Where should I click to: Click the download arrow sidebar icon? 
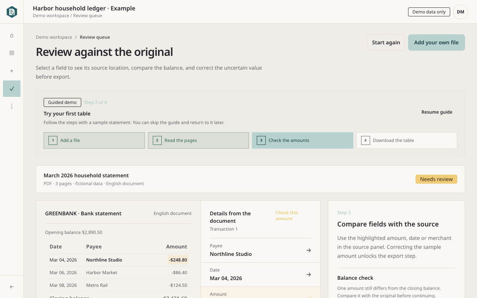click(x=12, y=107)
